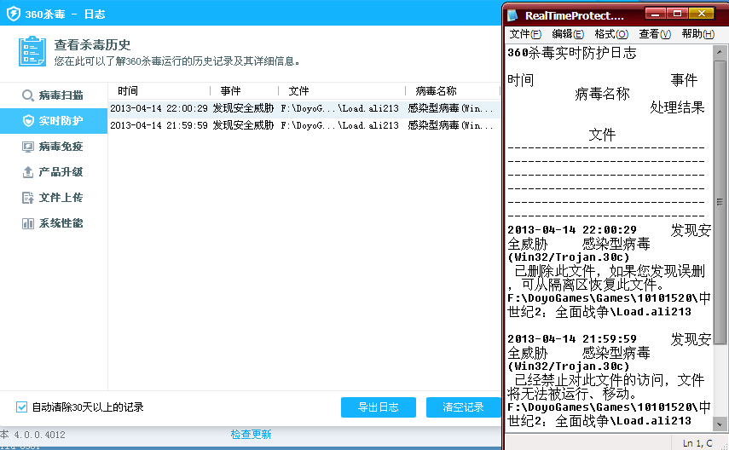Viewport: 729px width, 450px height.
Task: Click Notepad scrollbar up arrow
Action: coord(720,52)
